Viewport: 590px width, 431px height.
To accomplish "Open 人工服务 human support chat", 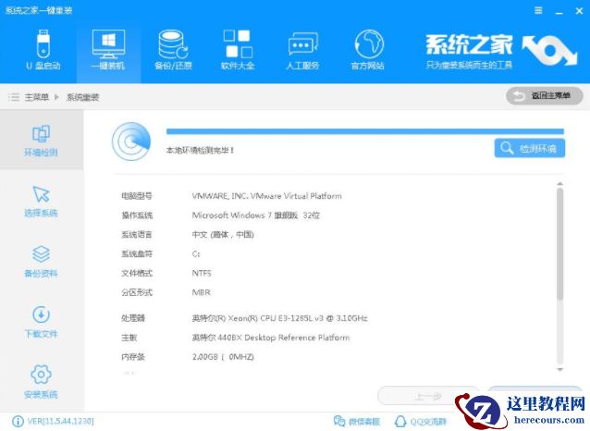I will click(x=302, y=50).
